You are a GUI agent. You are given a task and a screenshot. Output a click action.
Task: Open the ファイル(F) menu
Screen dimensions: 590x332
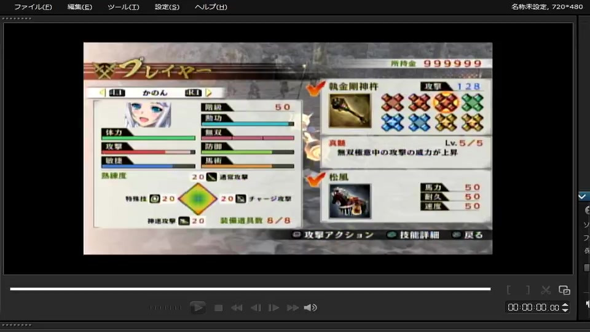pos(33,7)
